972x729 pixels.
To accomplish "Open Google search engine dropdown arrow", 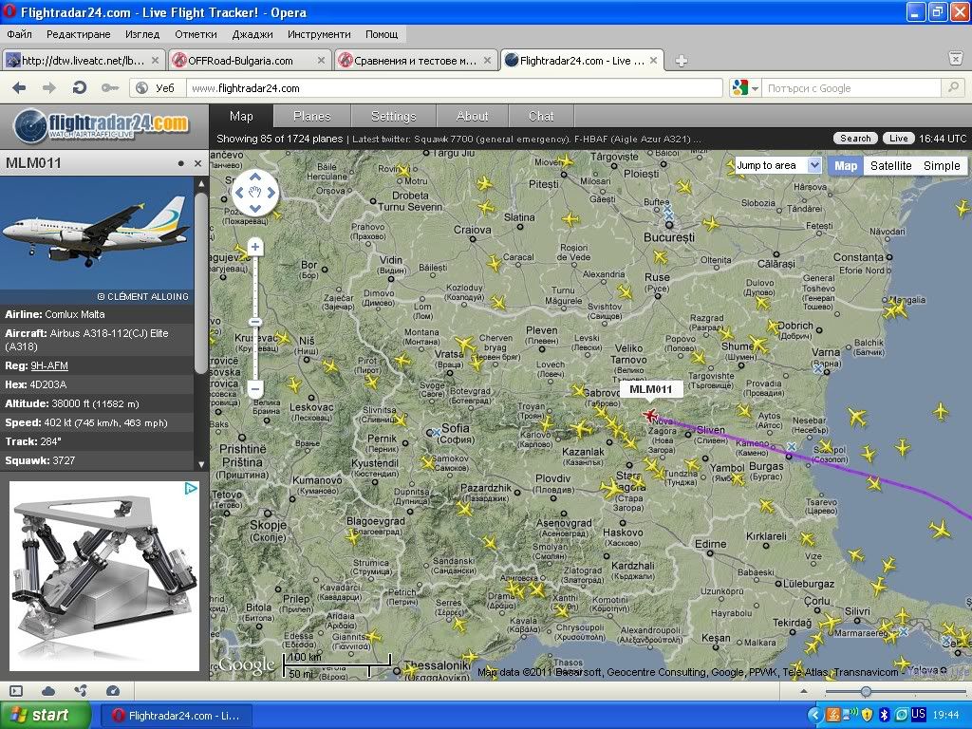I will coord(755,88).
